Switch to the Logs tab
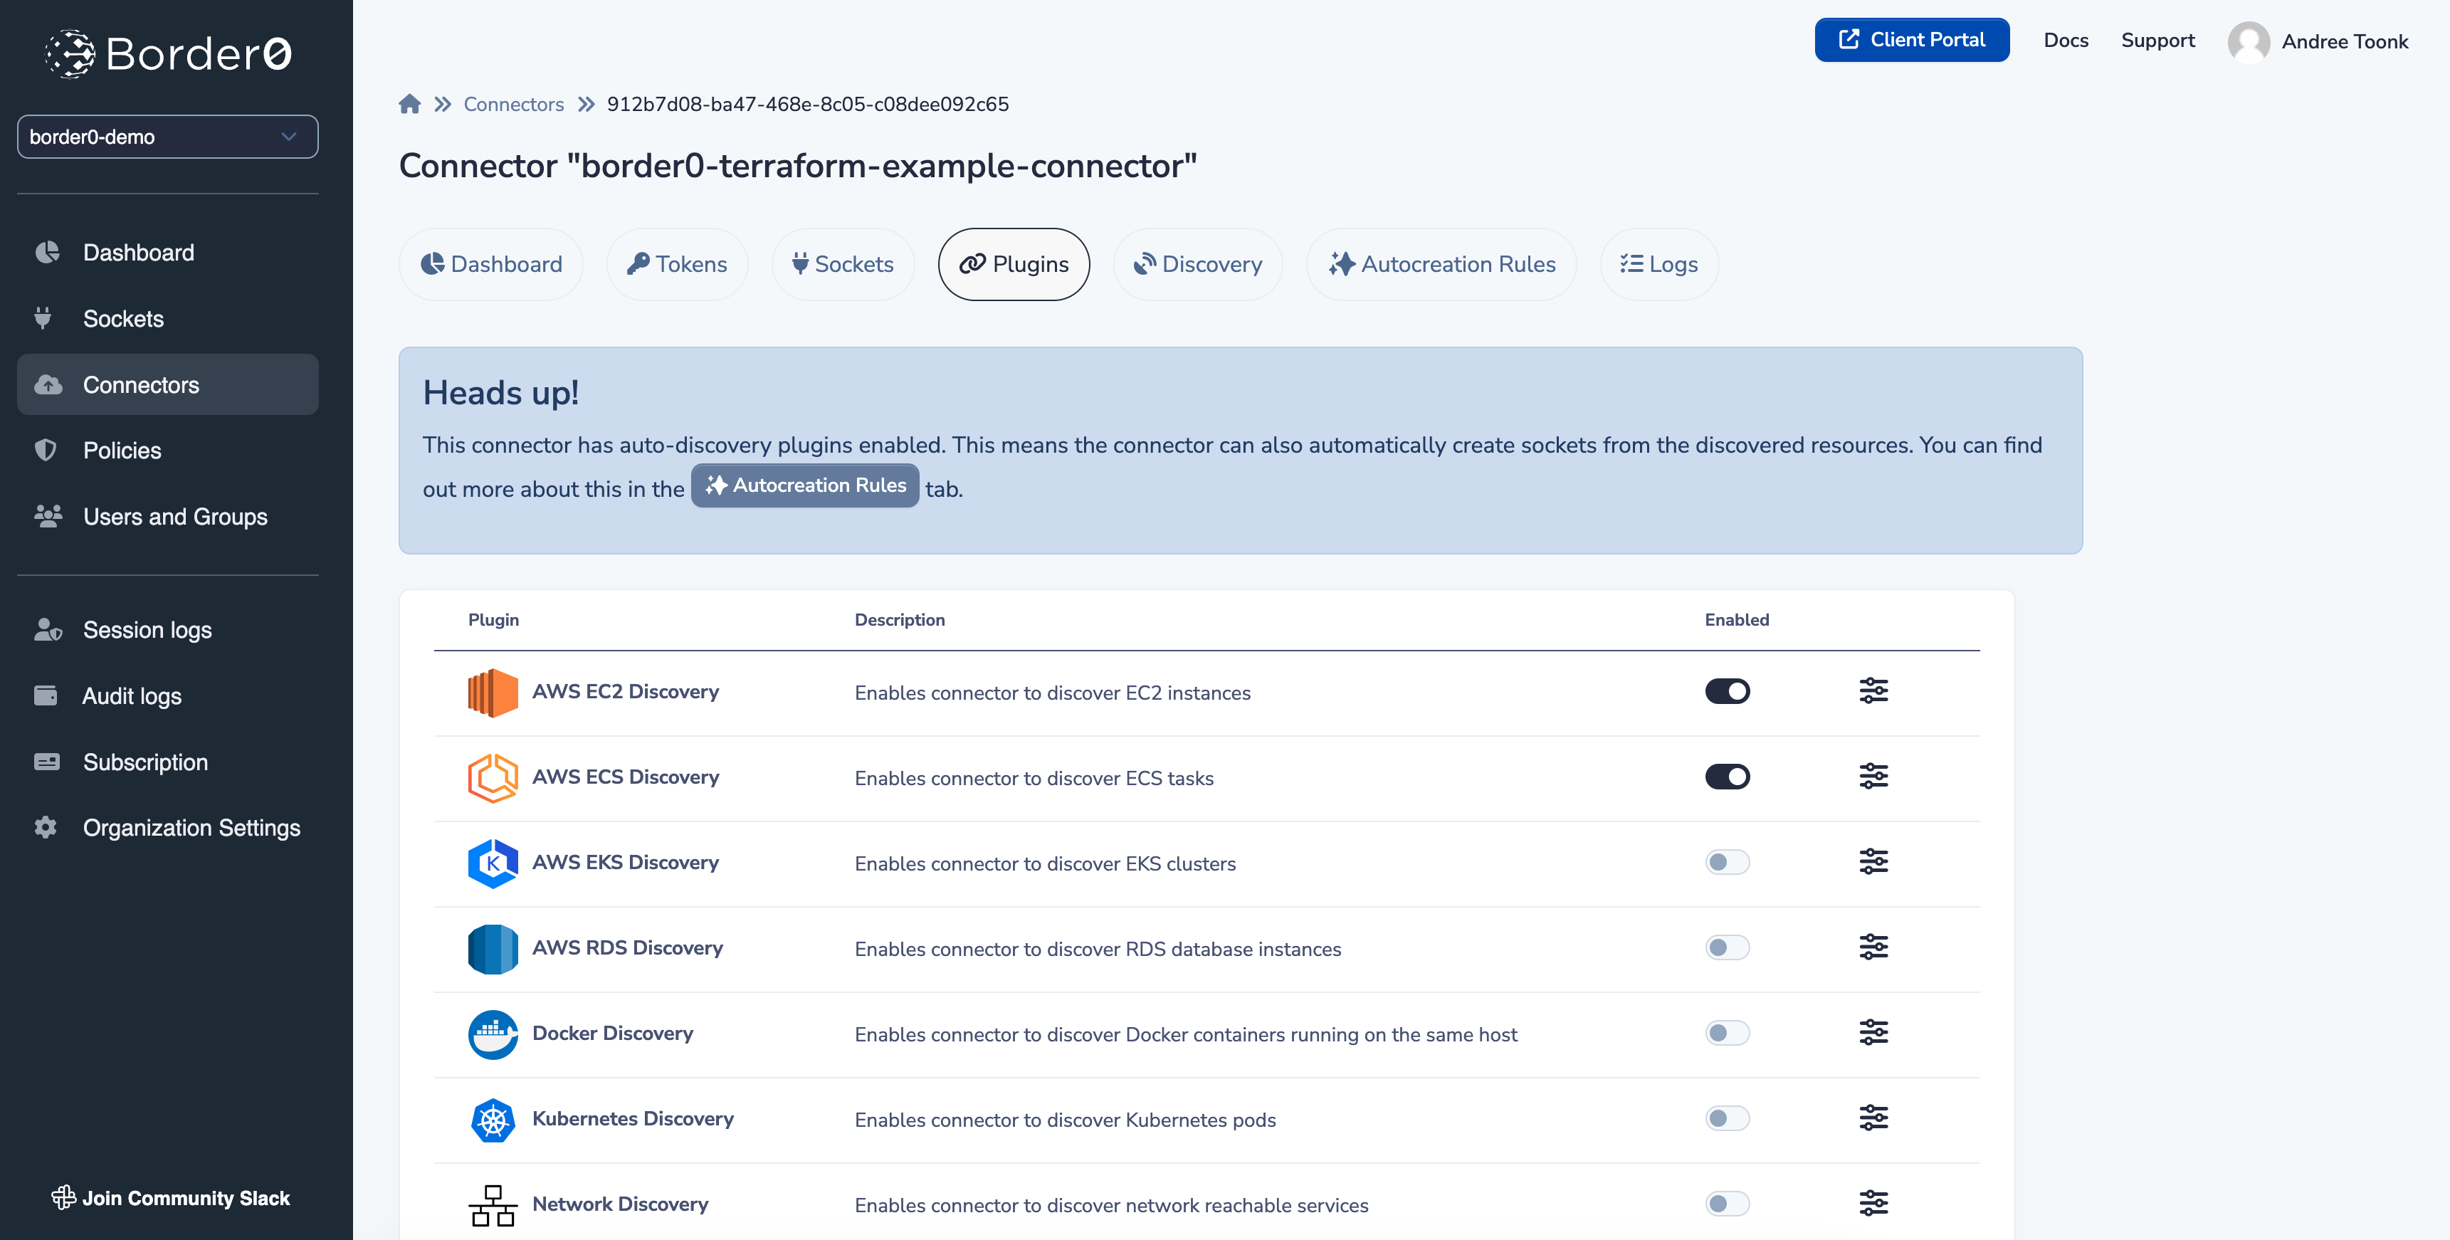 coord(1658,264)
